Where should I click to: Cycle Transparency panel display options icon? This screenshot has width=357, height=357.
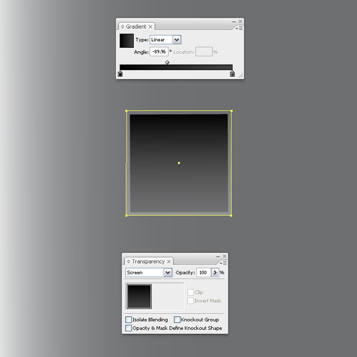point(129,261)
